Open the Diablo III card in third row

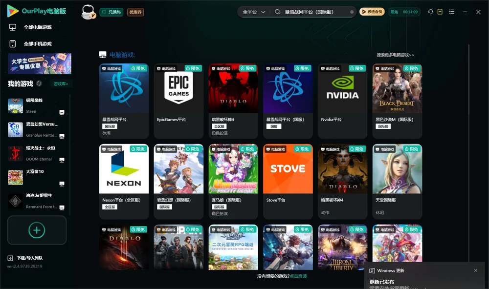click(124, 248)
